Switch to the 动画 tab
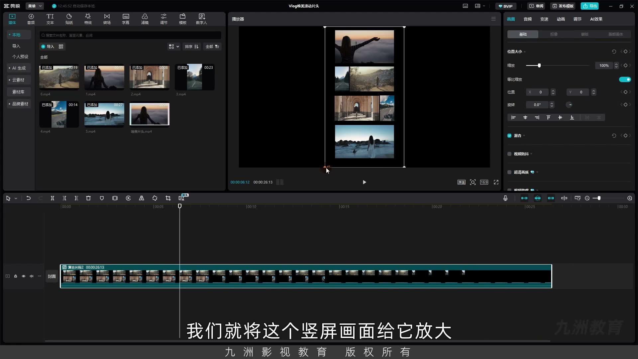This screenshot has width=638, height=359. [561, 19]
